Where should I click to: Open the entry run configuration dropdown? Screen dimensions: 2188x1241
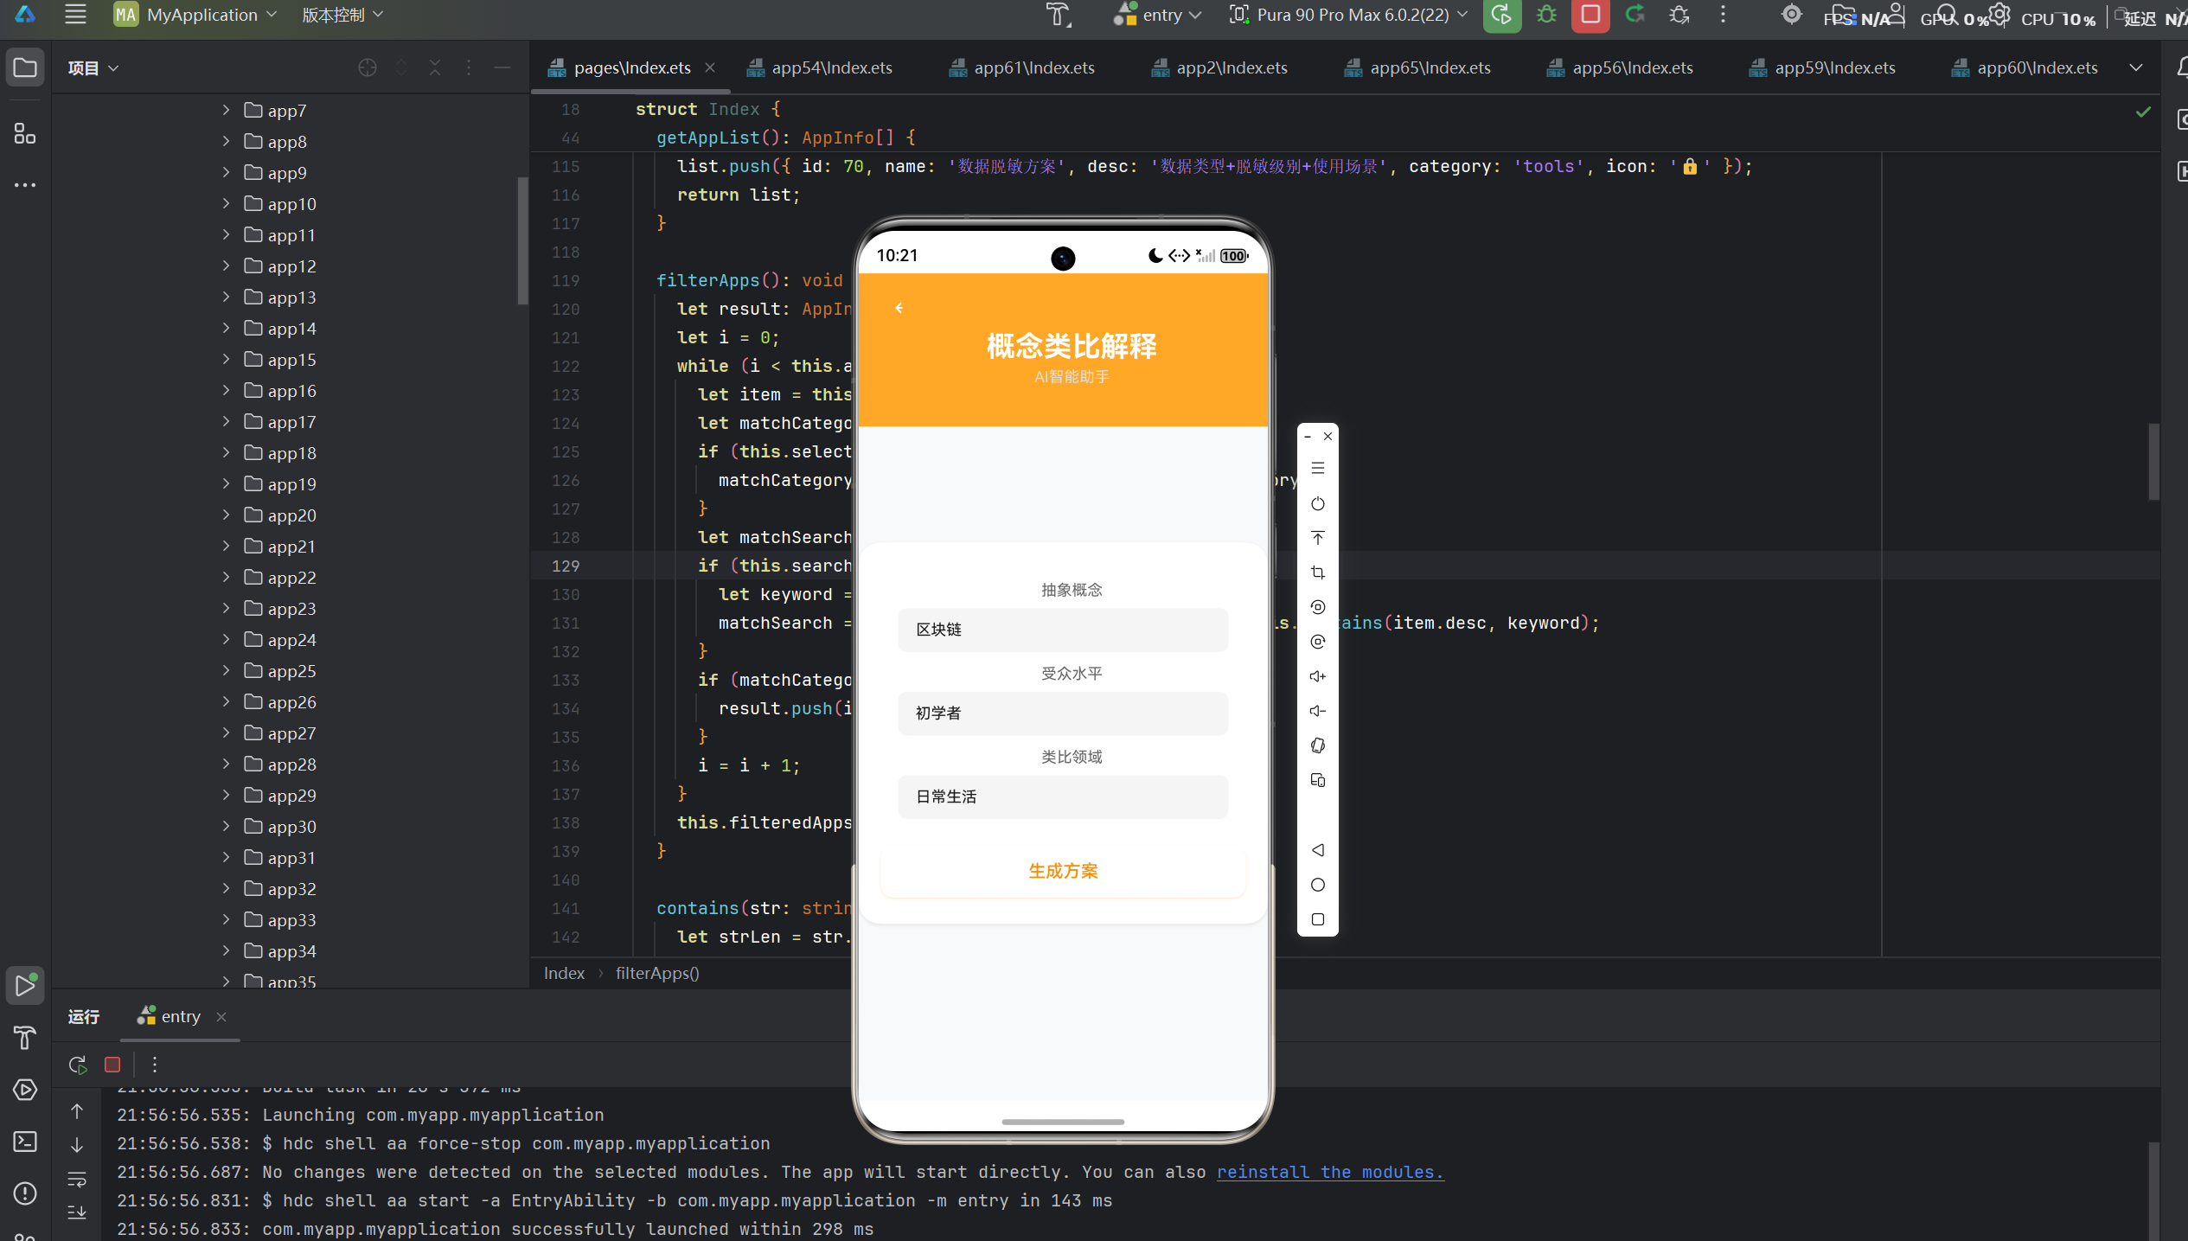coord(1159,15)
